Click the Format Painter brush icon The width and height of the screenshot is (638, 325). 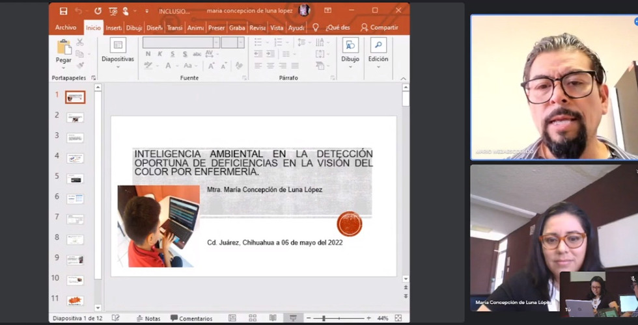tap(80, 66)
